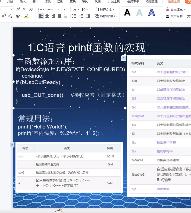This screenshot has width=191, height=213.
Task: Apply distributed alignment
Action: (66, 16)
